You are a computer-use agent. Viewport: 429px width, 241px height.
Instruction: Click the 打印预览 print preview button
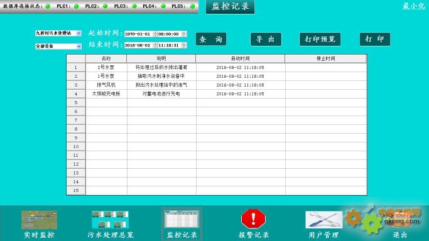[x=320, y=39]
